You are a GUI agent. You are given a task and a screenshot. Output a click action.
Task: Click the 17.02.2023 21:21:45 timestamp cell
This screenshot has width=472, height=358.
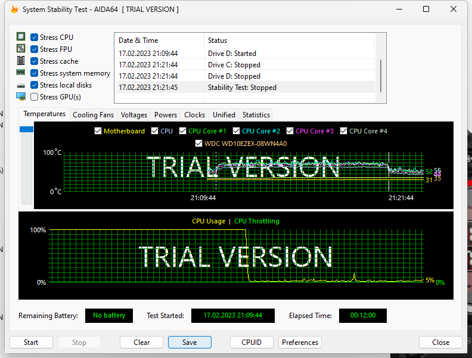tap(148, 88)
